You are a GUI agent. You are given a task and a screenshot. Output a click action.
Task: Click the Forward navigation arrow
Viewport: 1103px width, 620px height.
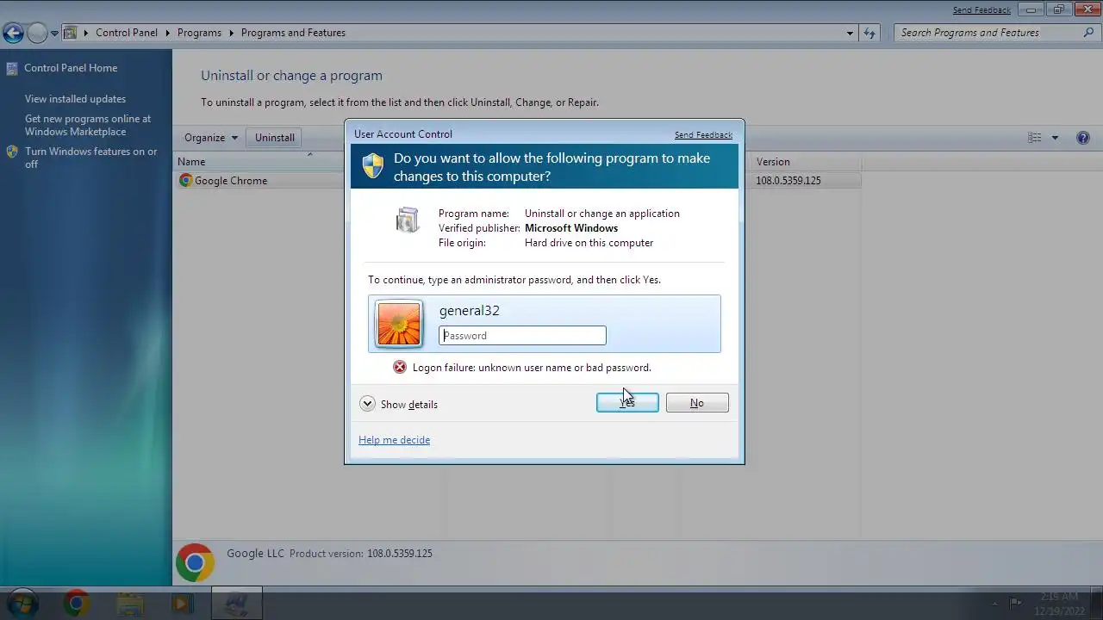click(x=37, y=33)
